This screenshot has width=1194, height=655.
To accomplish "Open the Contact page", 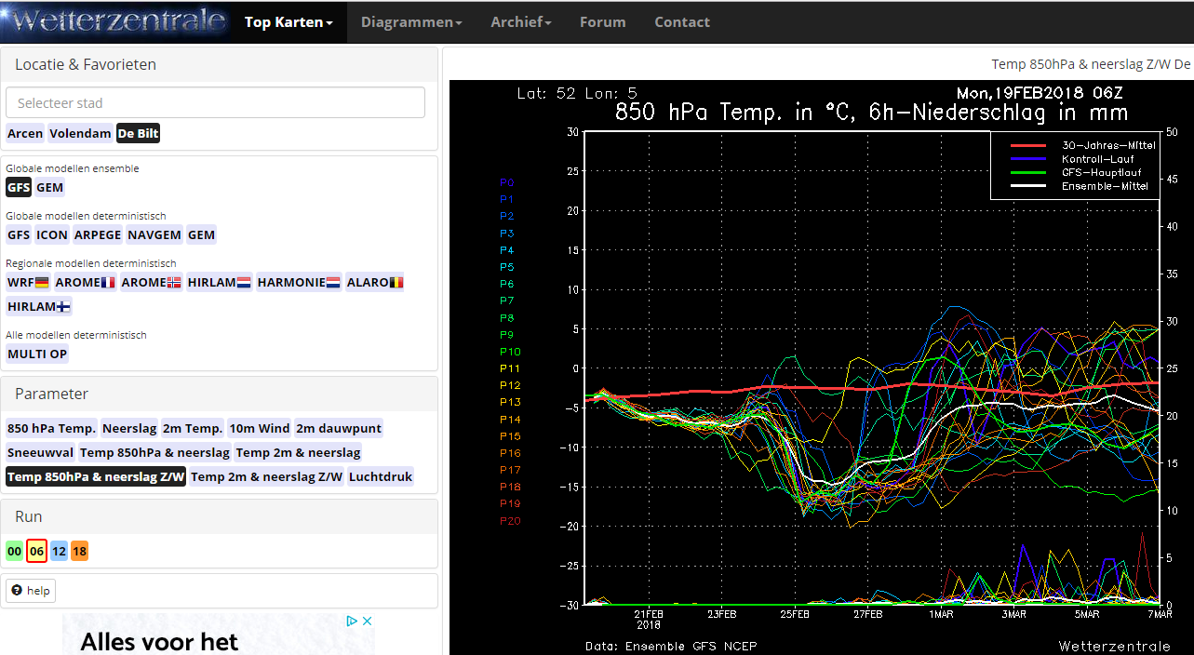I will coord(682,21).
